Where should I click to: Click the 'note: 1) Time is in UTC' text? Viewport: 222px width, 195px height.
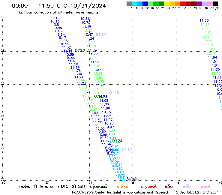[x=44, y=186]
